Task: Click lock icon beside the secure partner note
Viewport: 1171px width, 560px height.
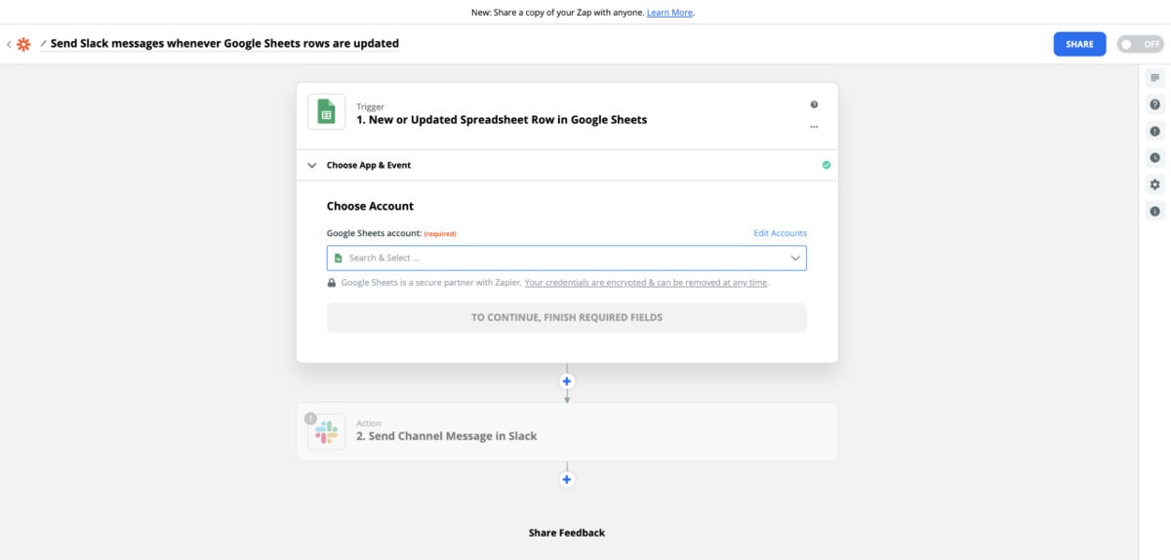Action: coord(332,283)
